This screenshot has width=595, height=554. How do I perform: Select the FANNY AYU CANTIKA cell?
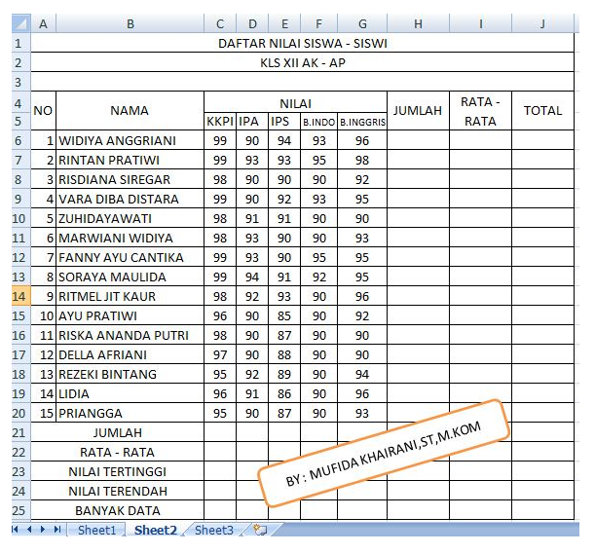tap(130, 257)
